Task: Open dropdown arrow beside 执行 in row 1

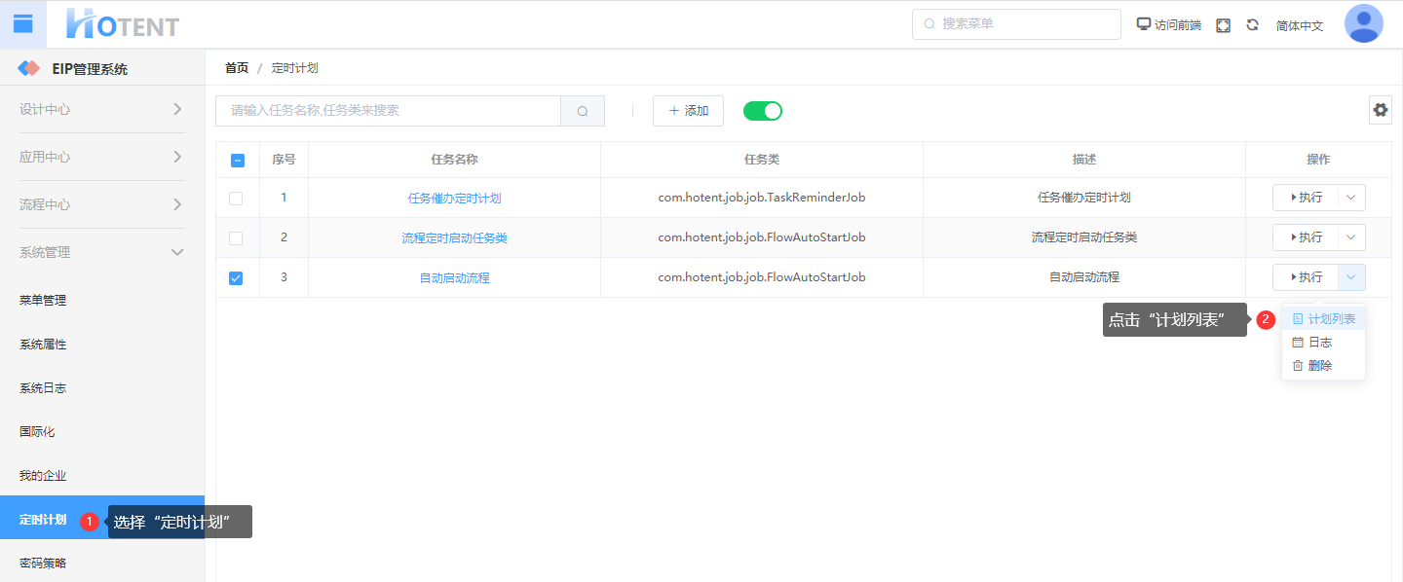Action: click(1351, 198)
